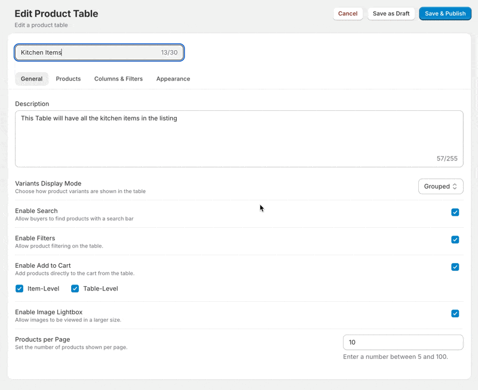The height and width of the screenshot is (390, 478).
Task: Uncheck the Item-Level checkbox
Action: pos(20,289)
